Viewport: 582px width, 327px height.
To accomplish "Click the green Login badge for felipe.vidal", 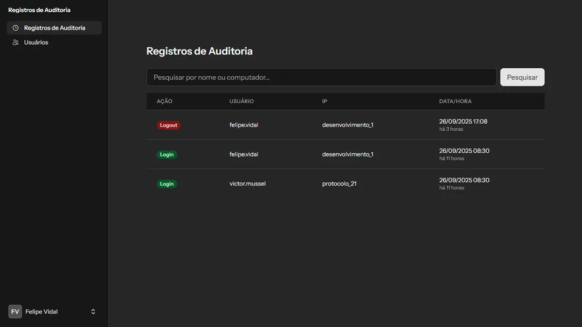I will [167, 154].
